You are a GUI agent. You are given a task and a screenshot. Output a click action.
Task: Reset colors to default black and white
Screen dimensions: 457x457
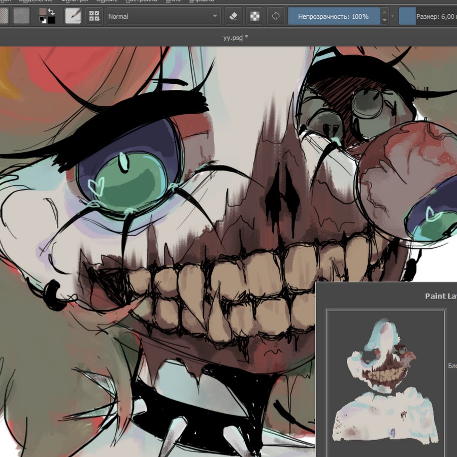[x=43, y=20]
